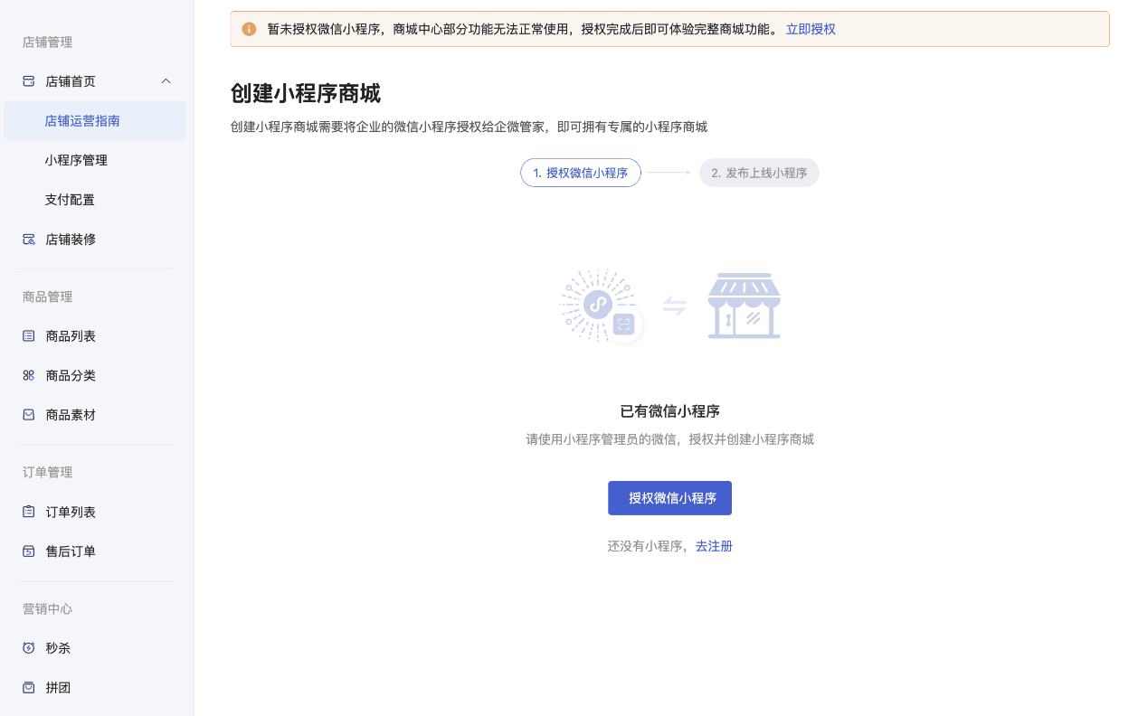Click the 商品素材 icon in sidebar
Screen dimensions: 1138x716
click(29, 415)
